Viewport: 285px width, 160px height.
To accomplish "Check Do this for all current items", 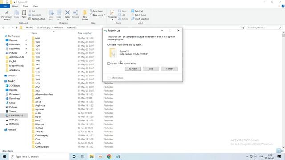I will [109, 64].
